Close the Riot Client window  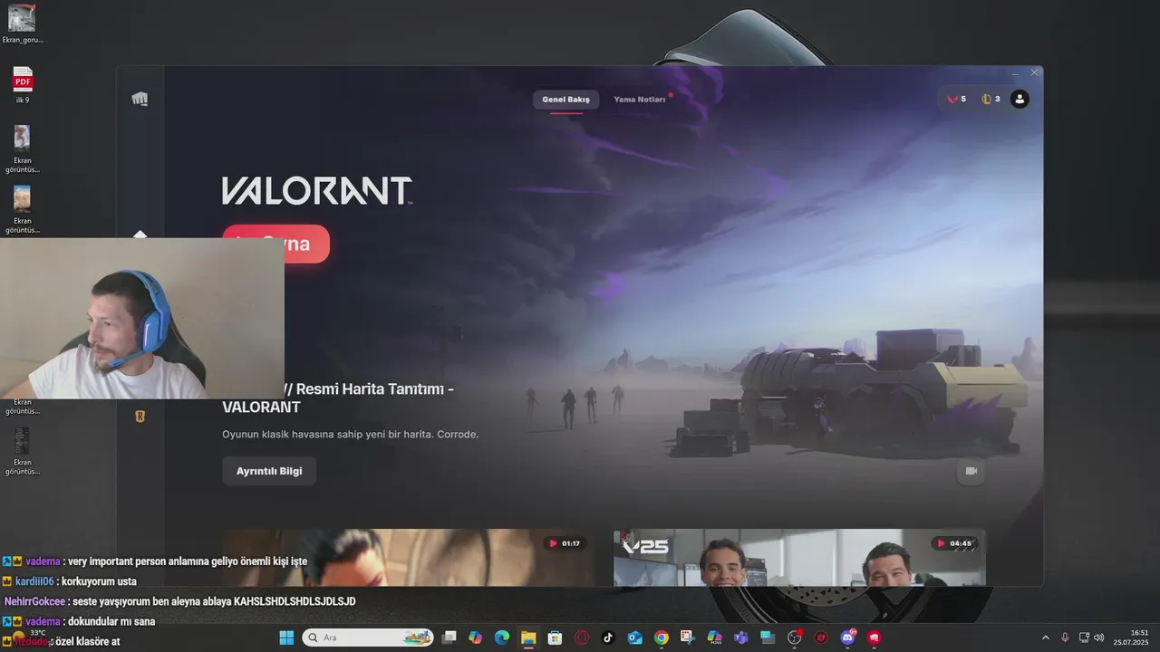[1034, 73]
